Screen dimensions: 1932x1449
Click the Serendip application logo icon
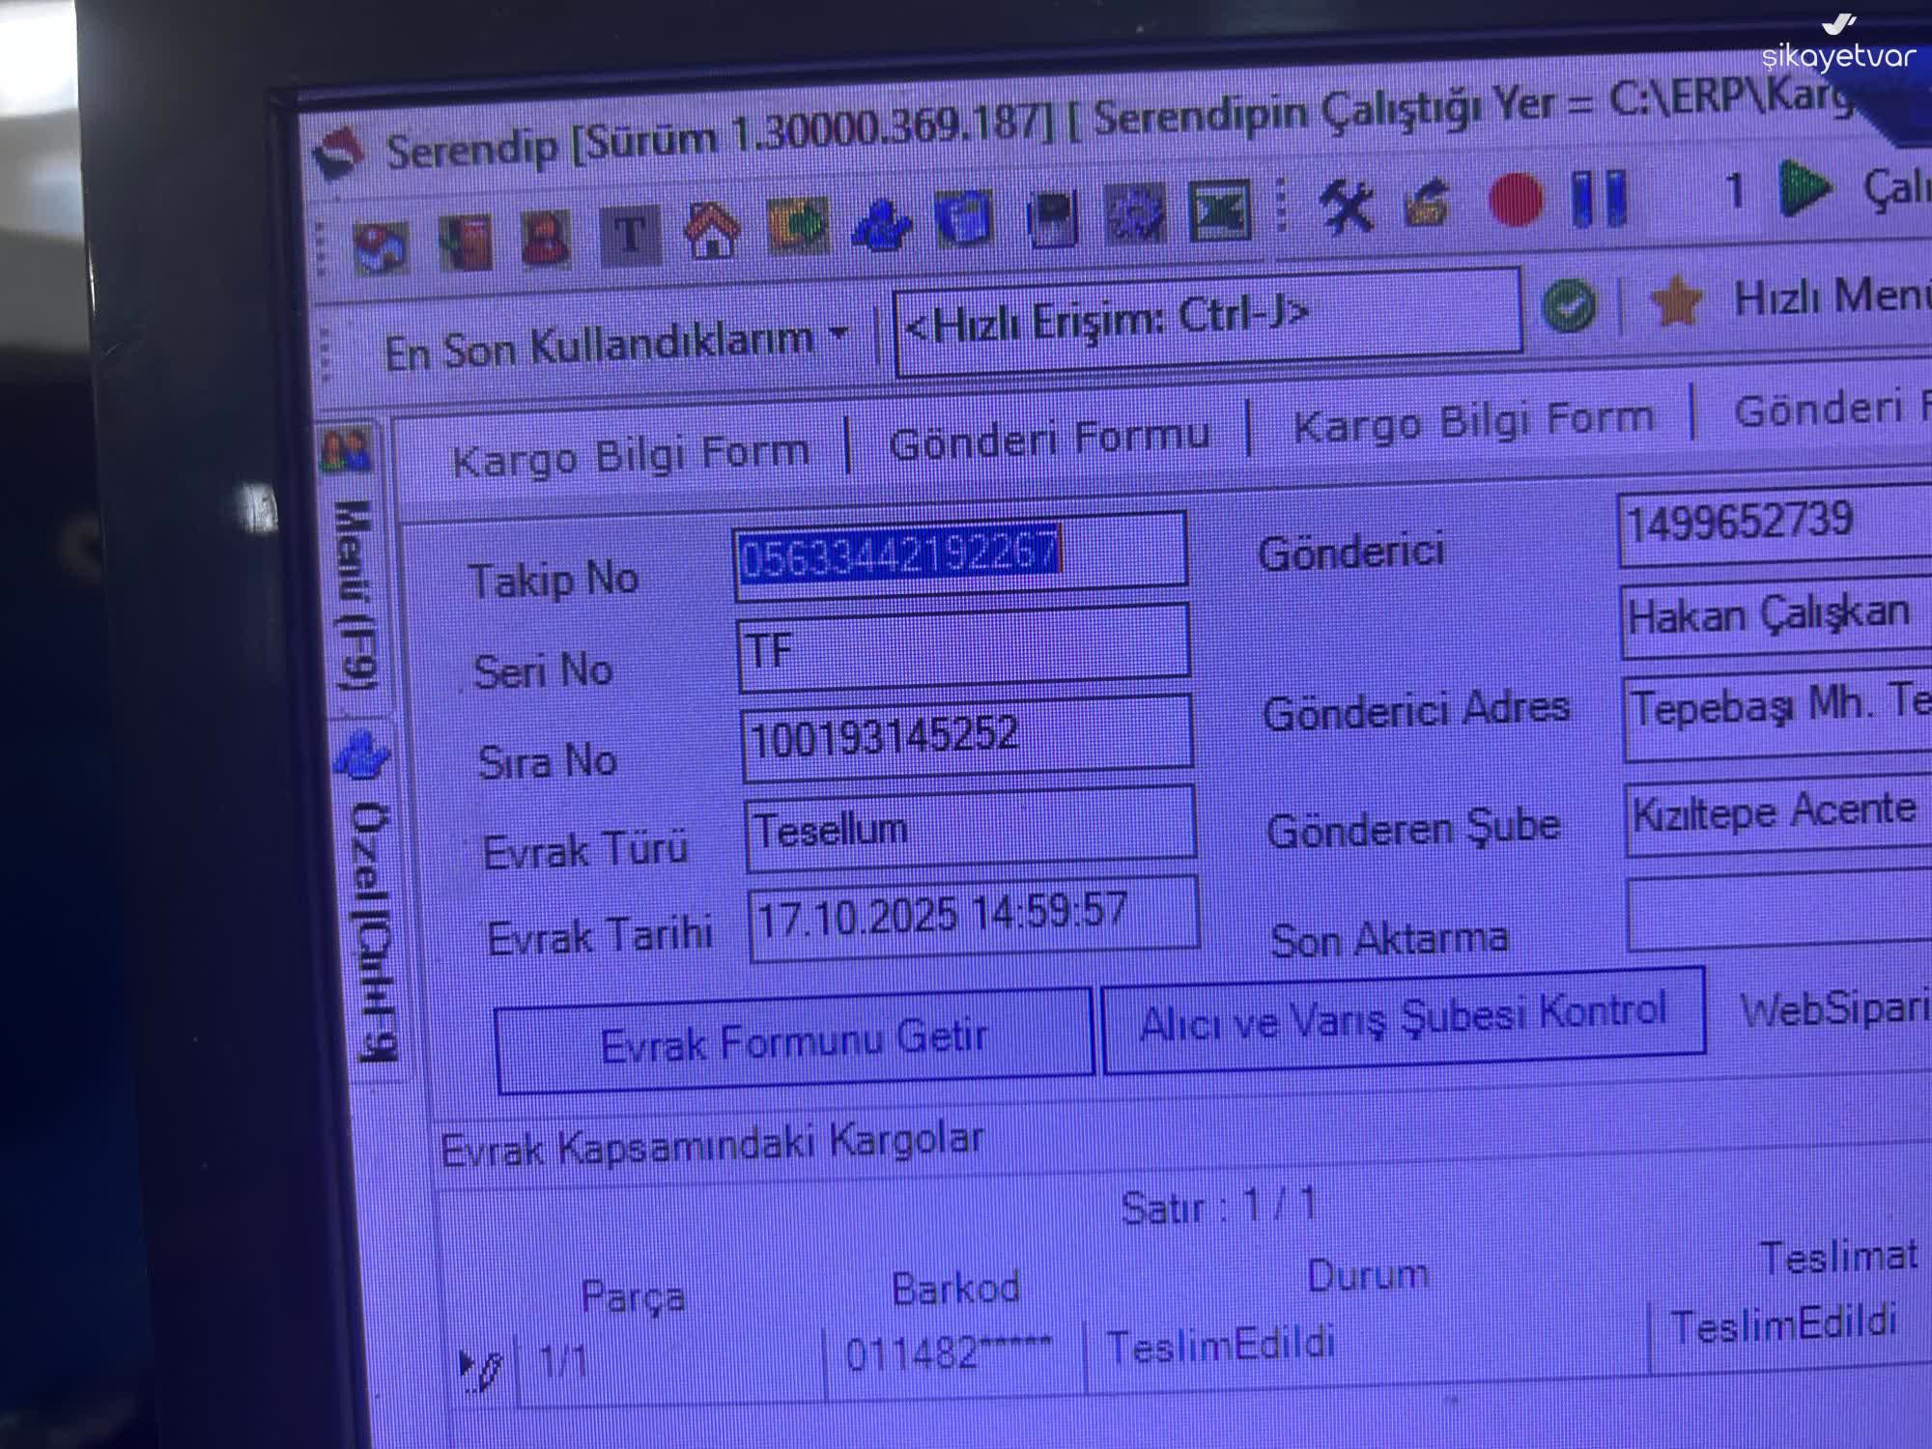[339, 155]
